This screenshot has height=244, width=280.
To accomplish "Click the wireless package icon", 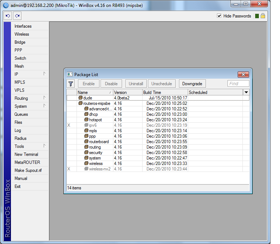I will point(86,164).
